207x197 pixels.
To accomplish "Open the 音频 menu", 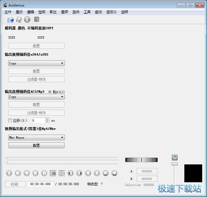I will [x=65, y=12].
